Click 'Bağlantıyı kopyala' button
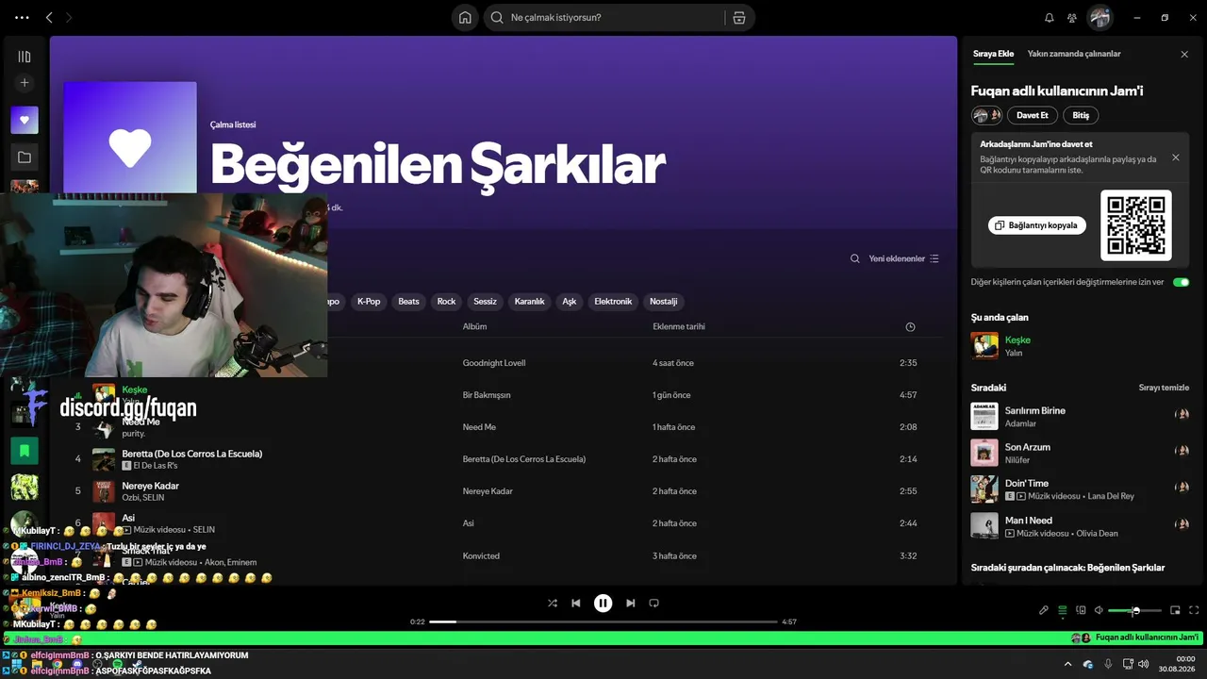This screenshot has height=679, width=1207. tap(1036, 225)
